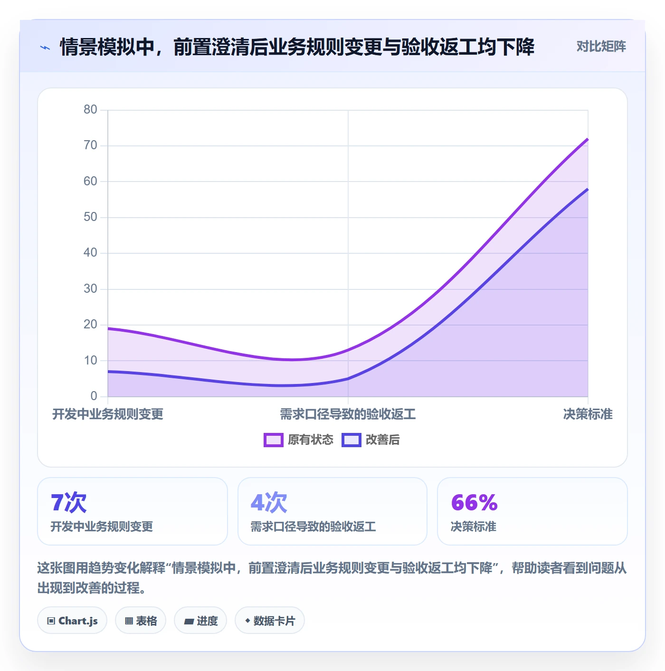The image size is (665, 671).
Task: Click the lightning bolt icon beside title
Action: tap(45, 48)
